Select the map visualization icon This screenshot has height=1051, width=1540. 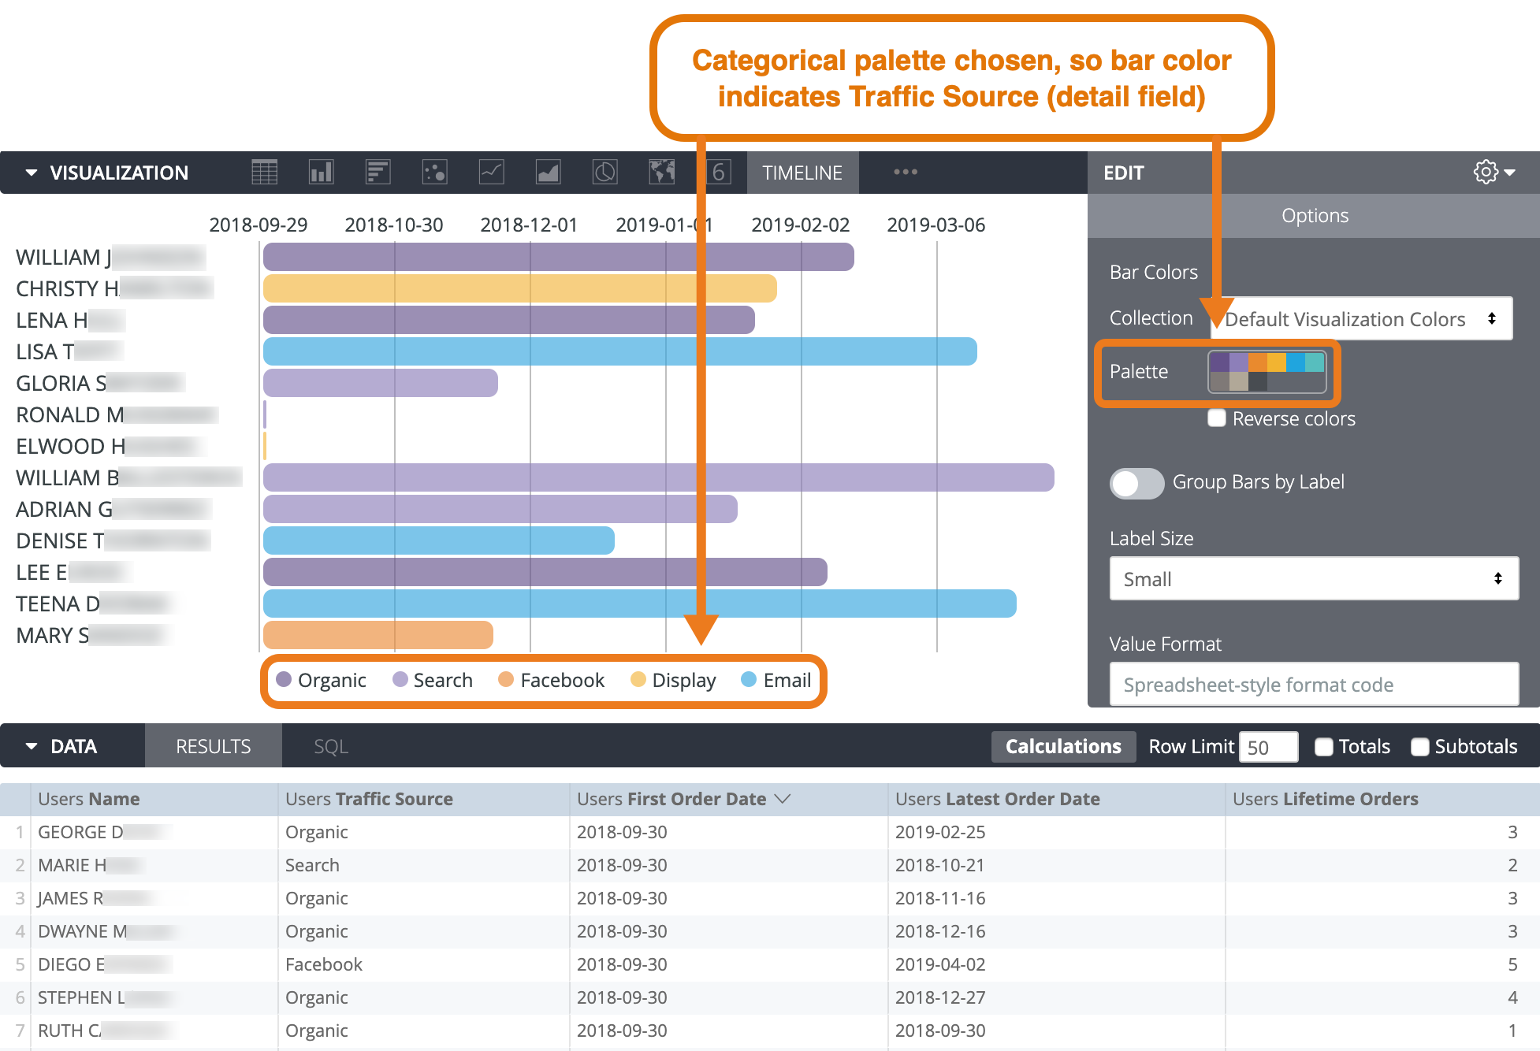pos(661,172)
